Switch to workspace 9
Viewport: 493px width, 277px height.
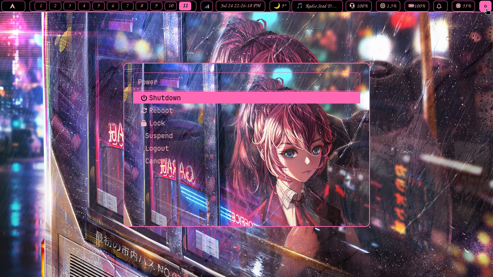coord(156,6)
